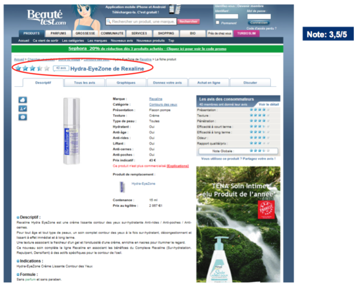Toggle the Permanent checkbox
364x286 pixels.
218,23
